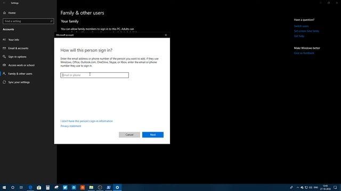Open Microsoft Store from the taskbar
341x191 pixels.
click(x=39, y=187)
